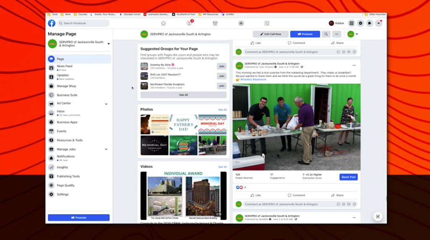Open the account dropdown arrow
This screenshot has height=240, width=430.
point(378,23)
